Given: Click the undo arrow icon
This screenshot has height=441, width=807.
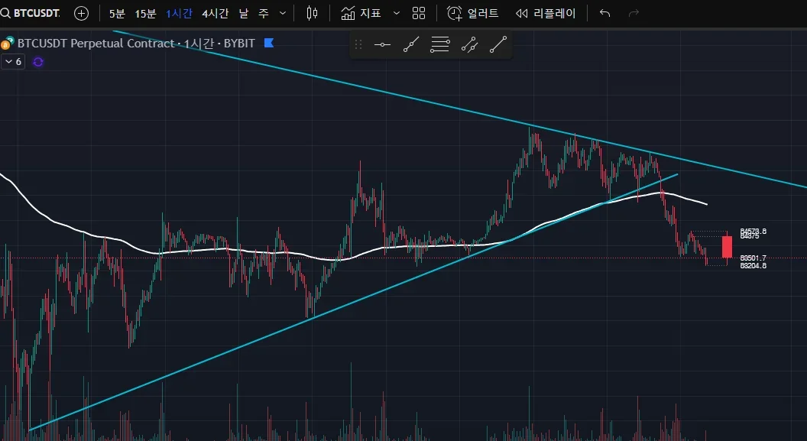Looking at the screenshot, I should tap(604, 14).
